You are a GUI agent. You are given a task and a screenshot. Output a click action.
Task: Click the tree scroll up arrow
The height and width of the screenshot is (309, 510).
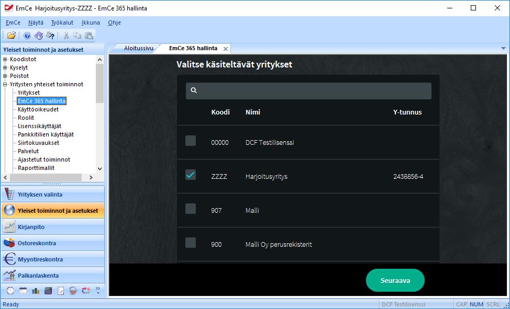point(100,60)
